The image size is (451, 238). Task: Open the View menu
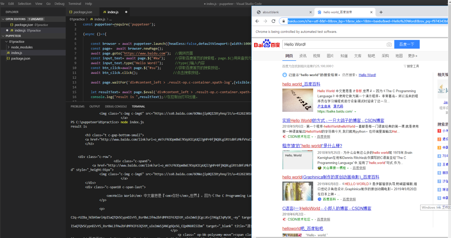pos(39,4)
